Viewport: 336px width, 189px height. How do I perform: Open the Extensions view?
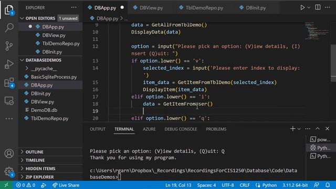point(9,82)
